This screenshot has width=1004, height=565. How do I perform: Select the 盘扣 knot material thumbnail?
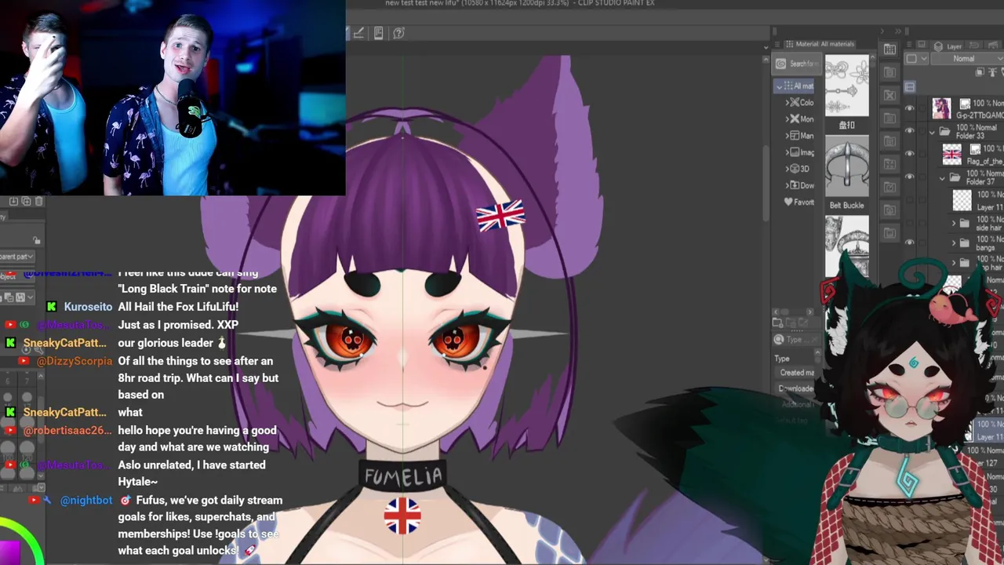coord(846,86)
